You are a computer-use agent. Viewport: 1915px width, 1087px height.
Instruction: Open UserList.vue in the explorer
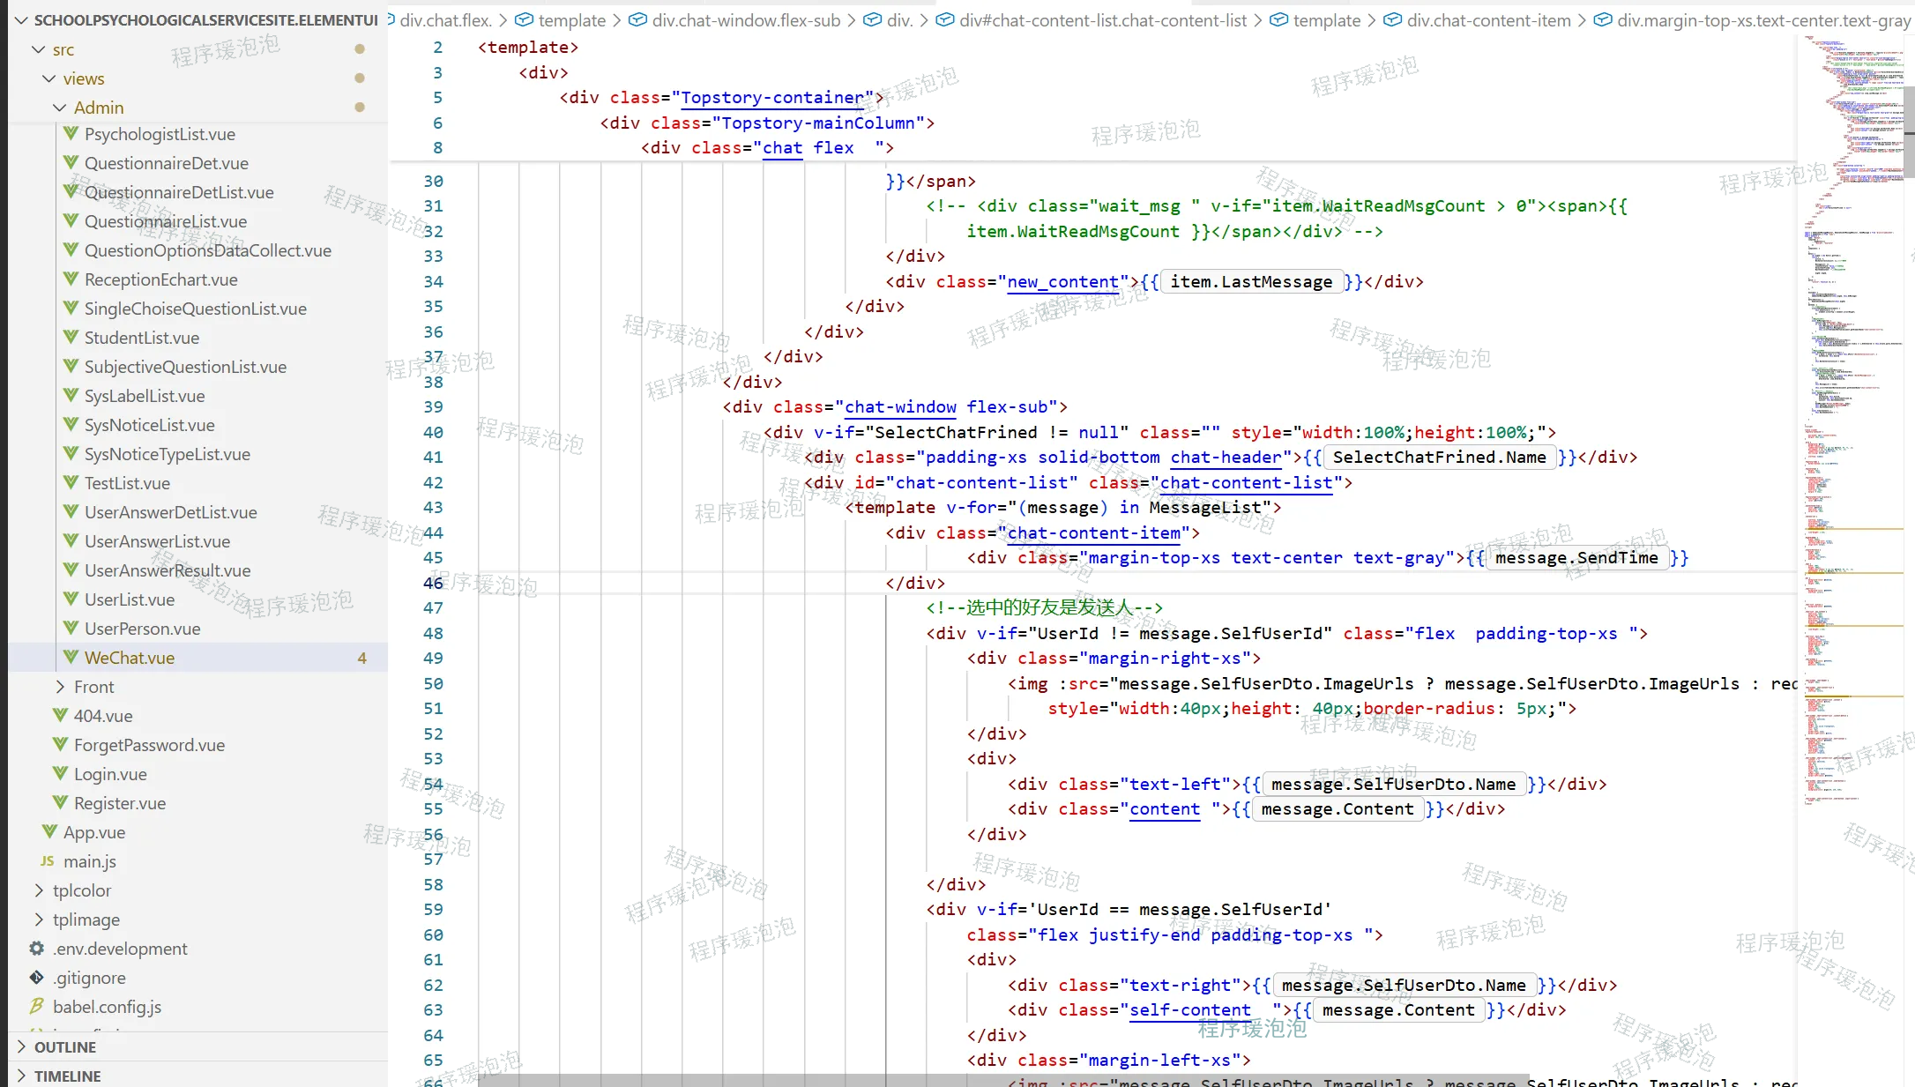[130, 599]
